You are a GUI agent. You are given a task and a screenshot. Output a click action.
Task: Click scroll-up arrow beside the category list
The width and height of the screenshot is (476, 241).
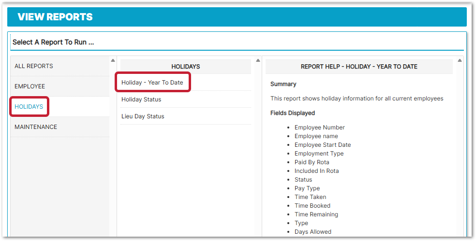click(113, 61)
